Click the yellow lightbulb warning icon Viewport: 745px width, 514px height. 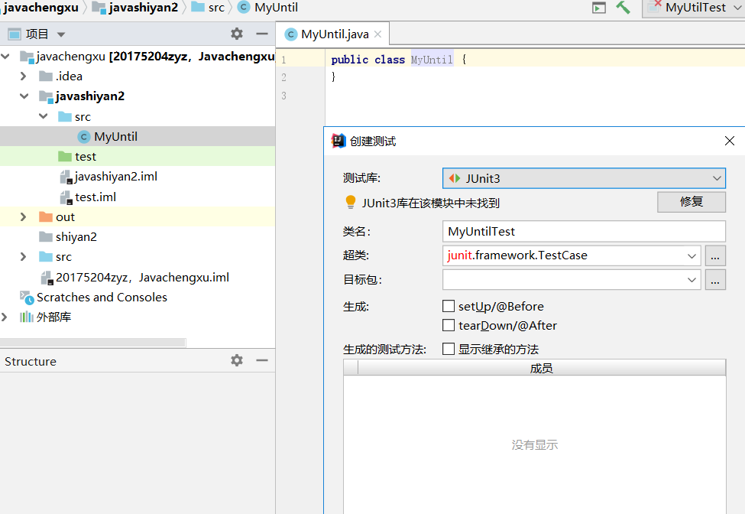coord(350,203)
